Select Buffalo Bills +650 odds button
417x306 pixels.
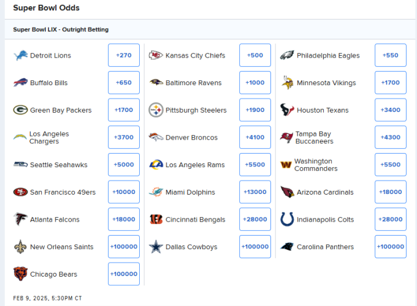point(124,83)
